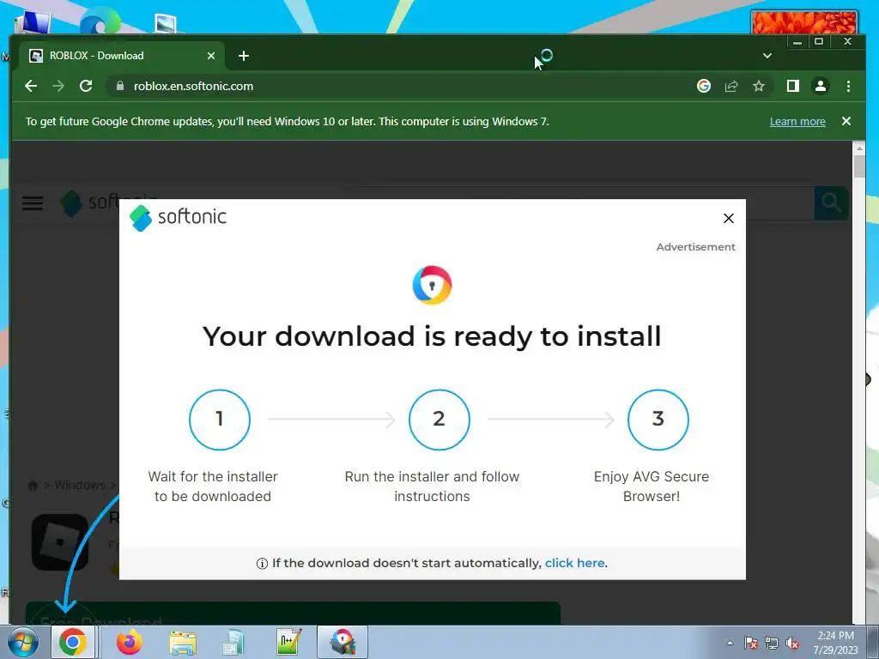This screenshot has width=879, height=659.
Task: Click Chrome icon in taskbar
Action: tap(73, 642)
